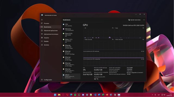Open the 3D engine graph dropdown

(85, 28)
